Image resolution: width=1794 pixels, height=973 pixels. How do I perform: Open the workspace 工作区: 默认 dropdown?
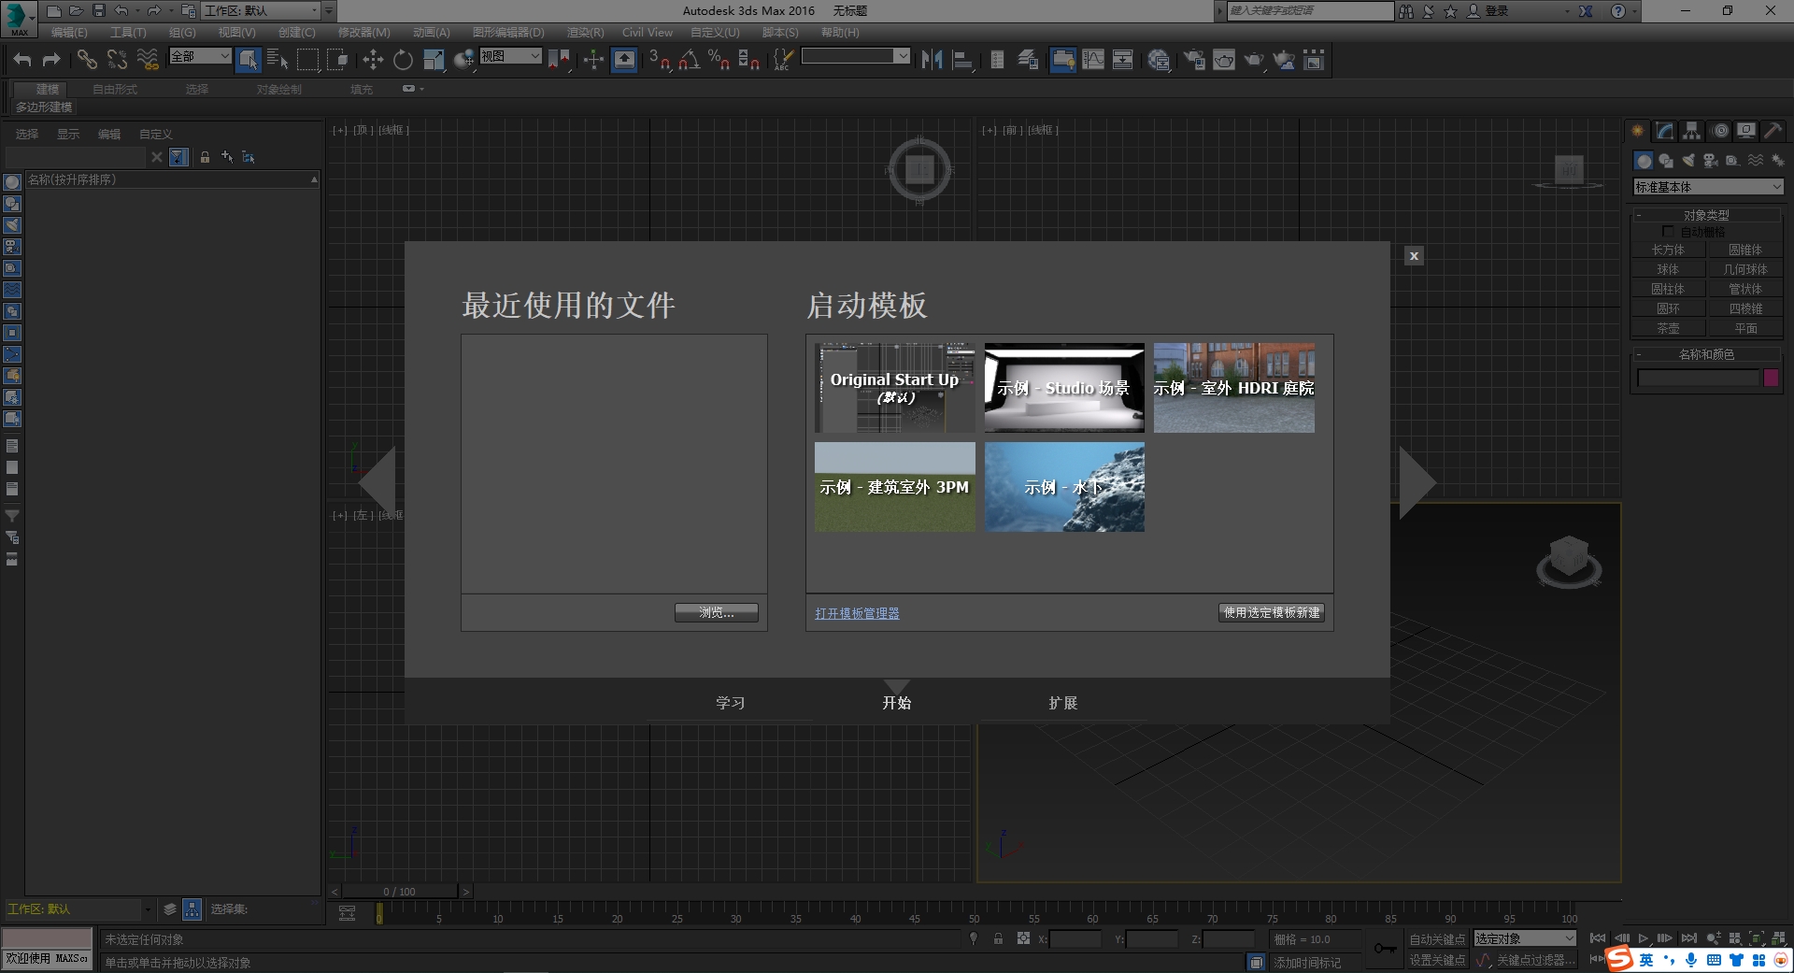pos(262,11)
